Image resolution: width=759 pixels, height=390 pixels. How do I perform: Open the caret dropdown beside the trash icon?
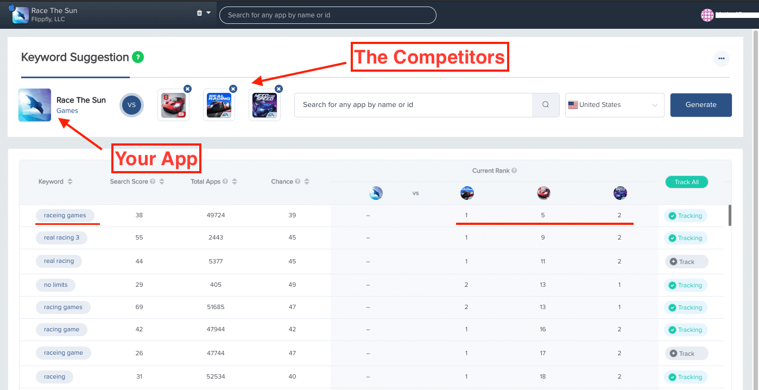(x=208, y=13)
